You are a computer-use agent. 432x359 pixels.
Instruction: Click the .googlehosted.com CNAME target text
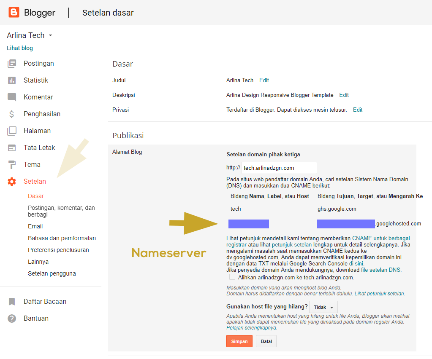(x=398, y=224)
